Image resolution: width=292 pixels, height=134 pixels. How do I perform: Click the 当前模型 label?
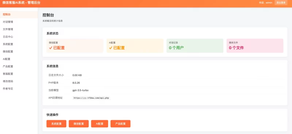click(53, 90)
